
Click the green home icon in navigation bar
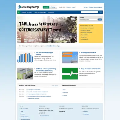[19, 12]
